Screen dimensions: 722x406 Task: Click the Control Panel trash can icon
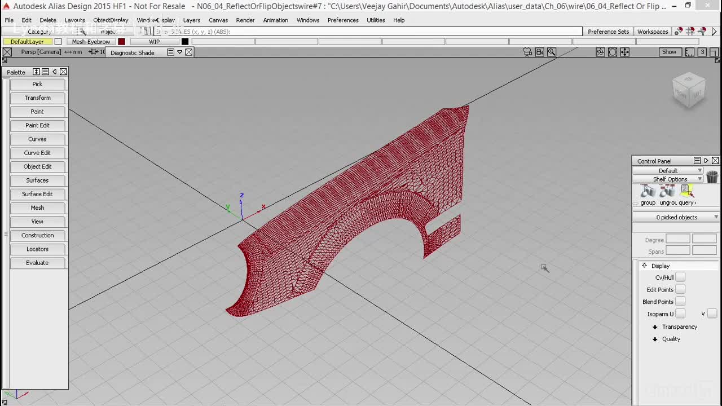tap(712, 176)
